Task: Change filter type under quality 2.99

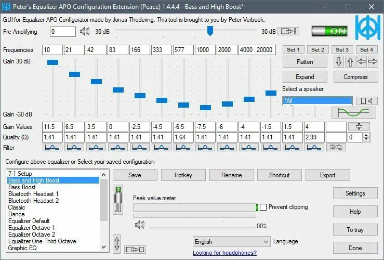Action: click(x=314, y=148)
